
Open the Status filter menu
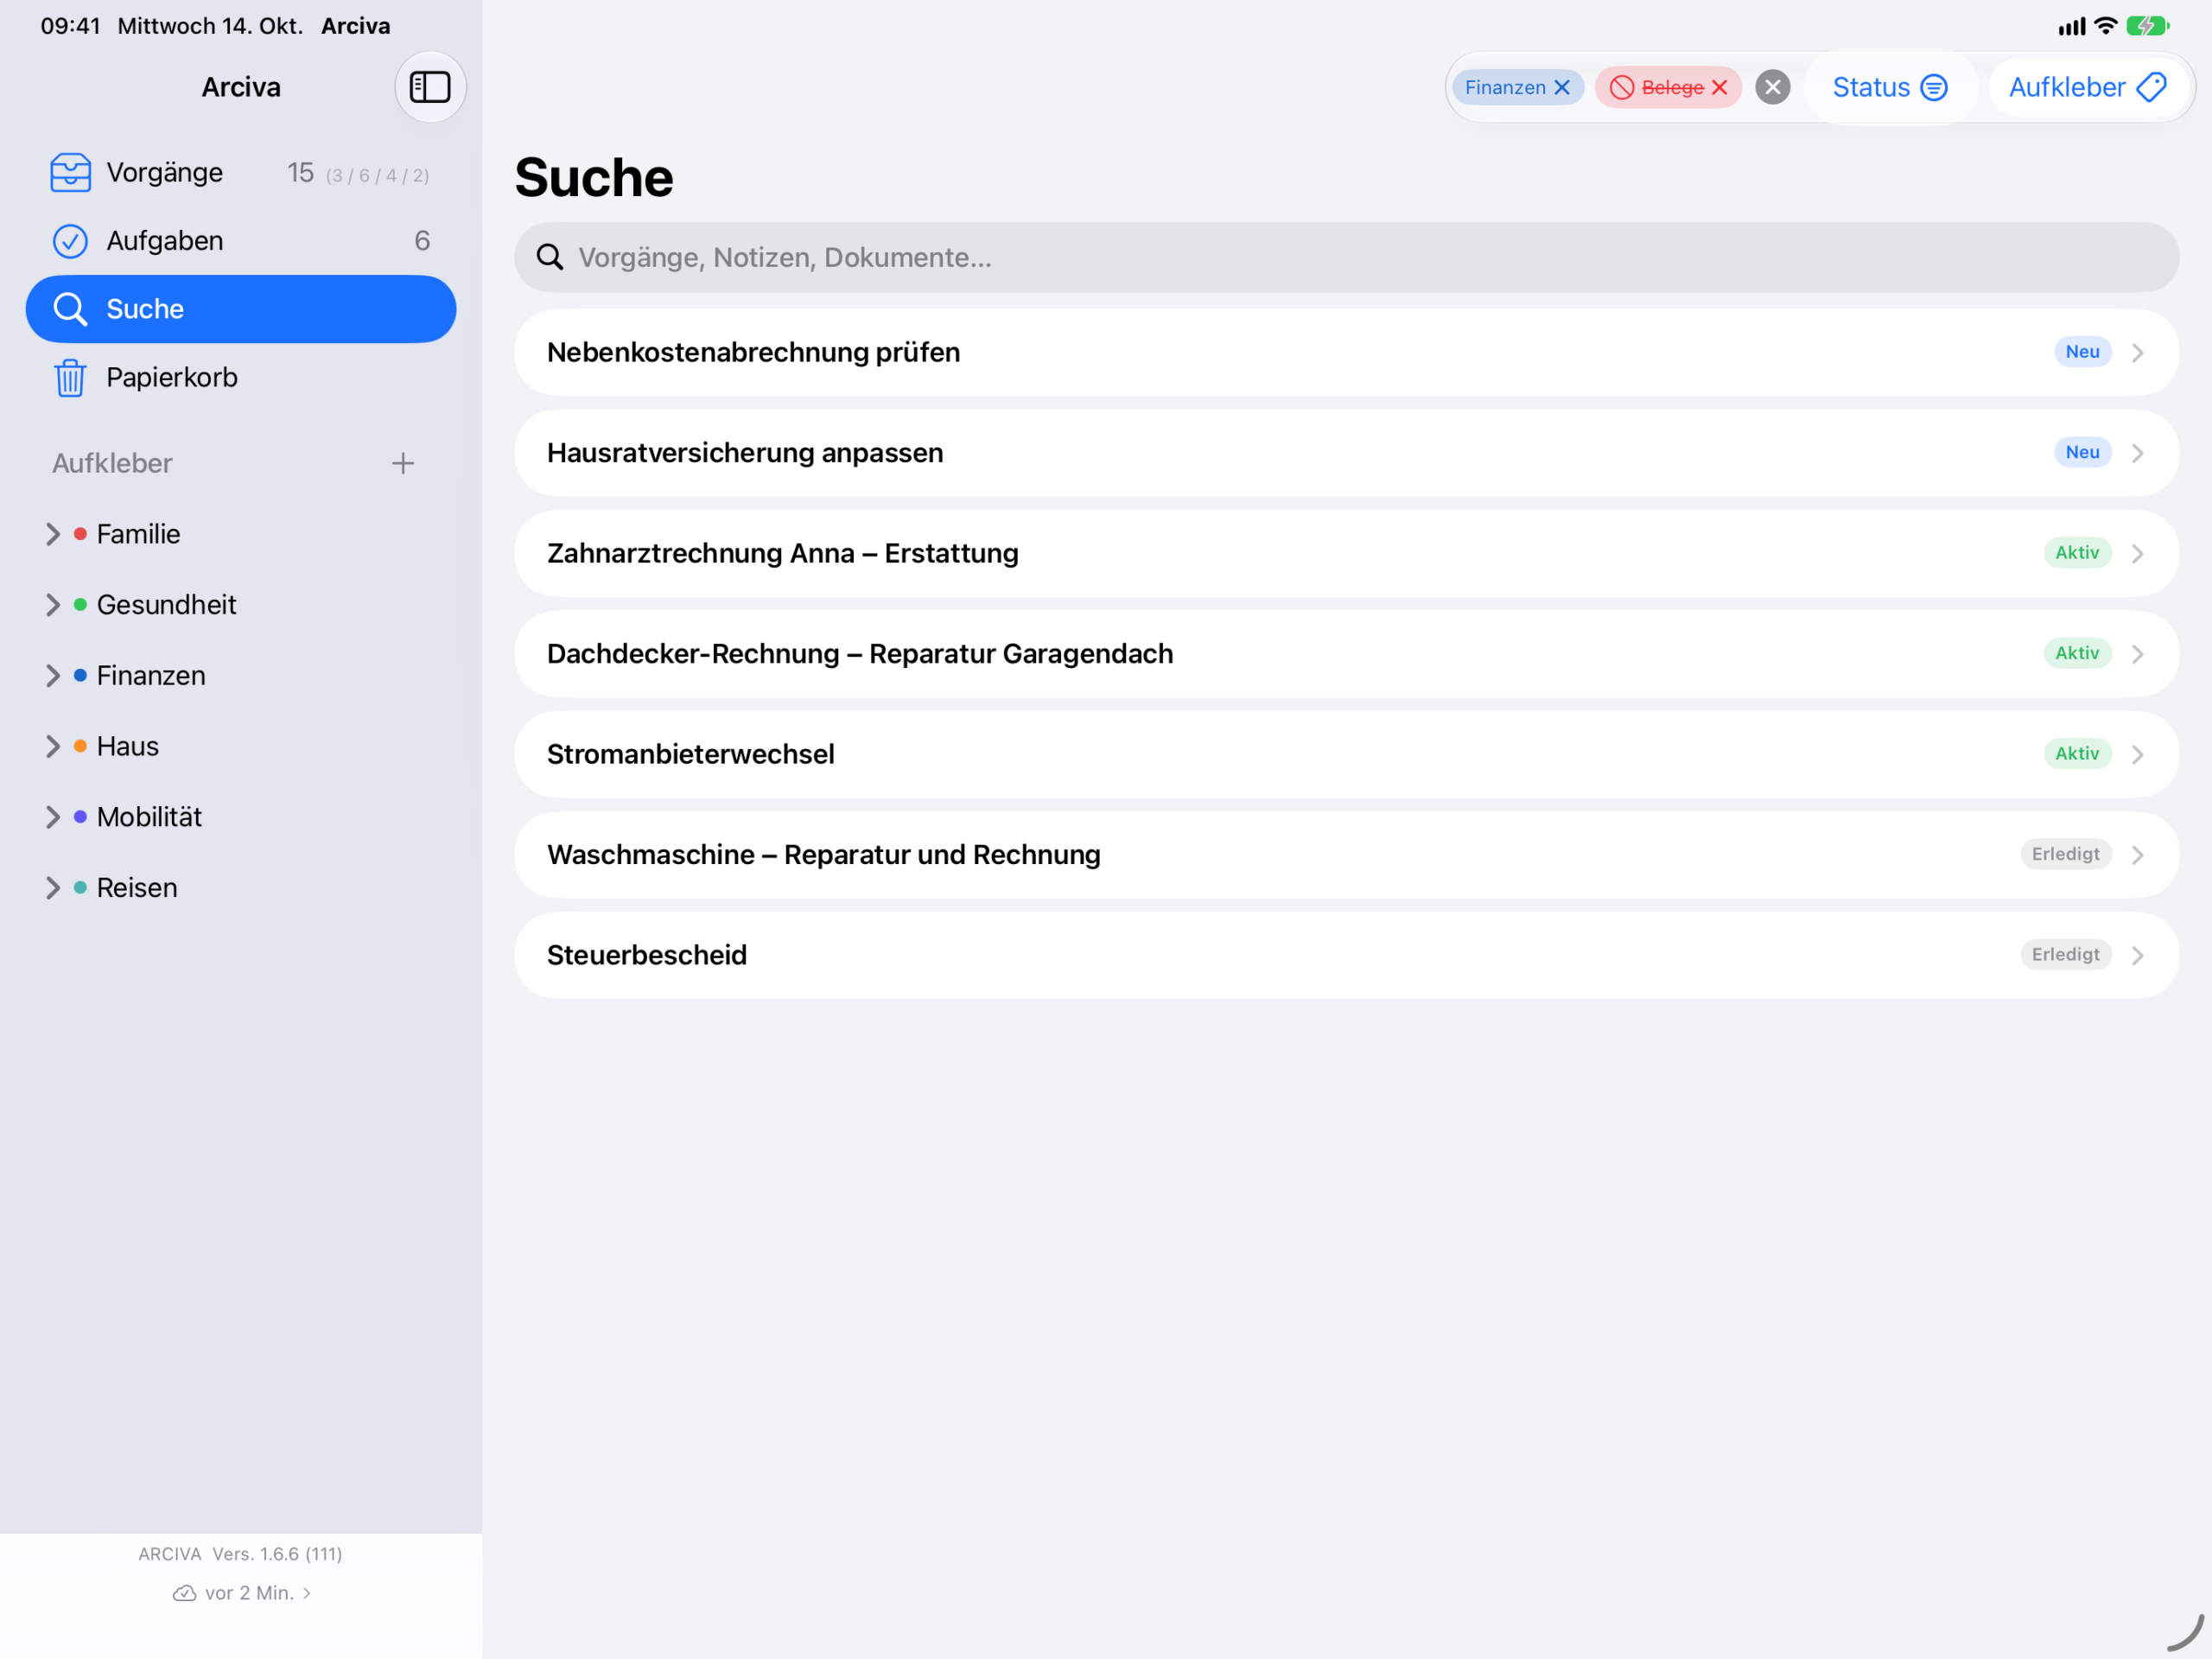pyautogui.click(x=1889, y=88)
